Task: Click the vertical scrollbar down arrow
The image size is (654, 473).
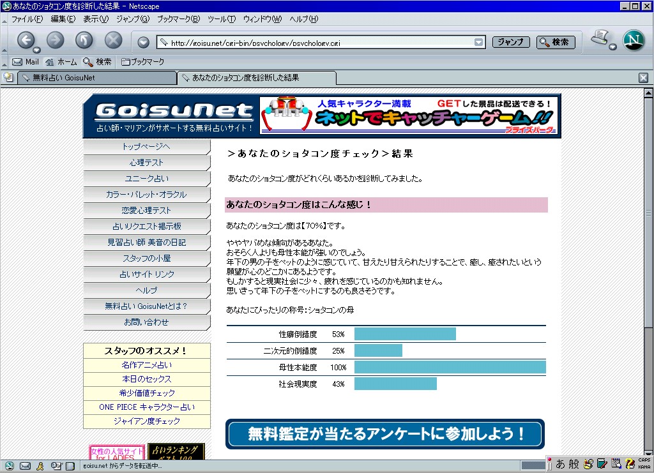Action: [x=648, y=453]
